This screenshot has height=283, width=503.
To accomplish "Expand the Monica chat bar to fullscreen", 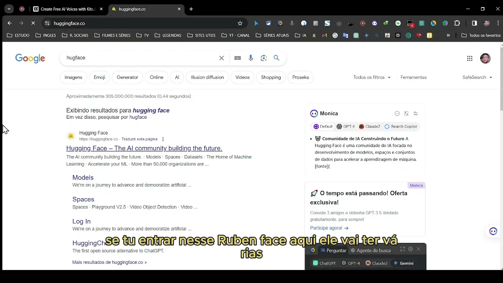I will point(402,249).
